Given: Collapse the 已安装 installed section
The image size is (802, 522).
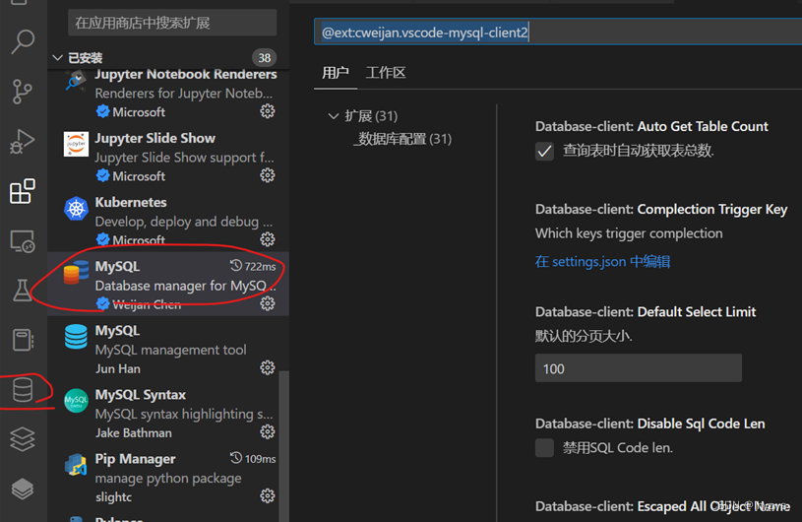Looking at the screenshot, I should [58, 58].
